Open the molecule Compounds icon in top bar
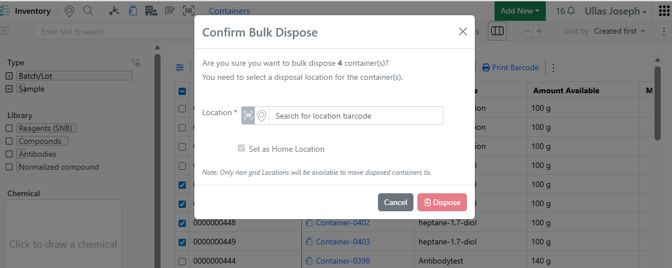Image resolution: width=672 pixels, height=268 pixels. pos(114,11)
